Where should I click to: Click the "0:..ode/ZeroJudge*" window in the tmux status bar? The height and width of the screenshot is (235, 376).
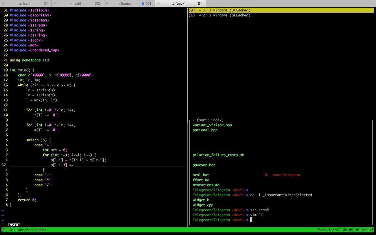[x=28, y=230]
